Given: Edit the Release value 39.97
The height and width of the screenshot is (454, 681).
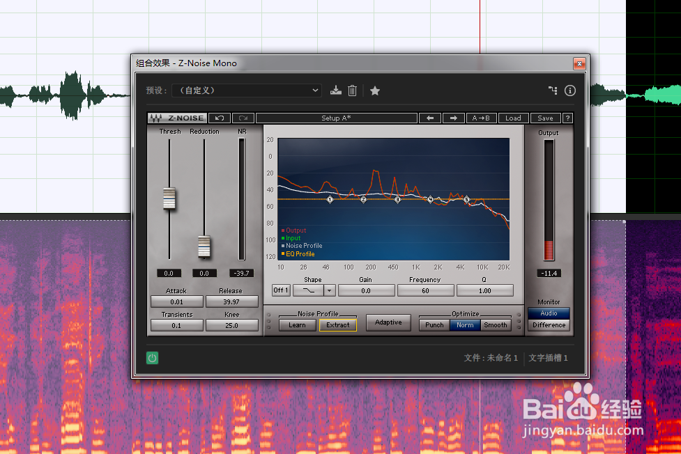Looking at the screenshot, I should click(x=231, y=302).
